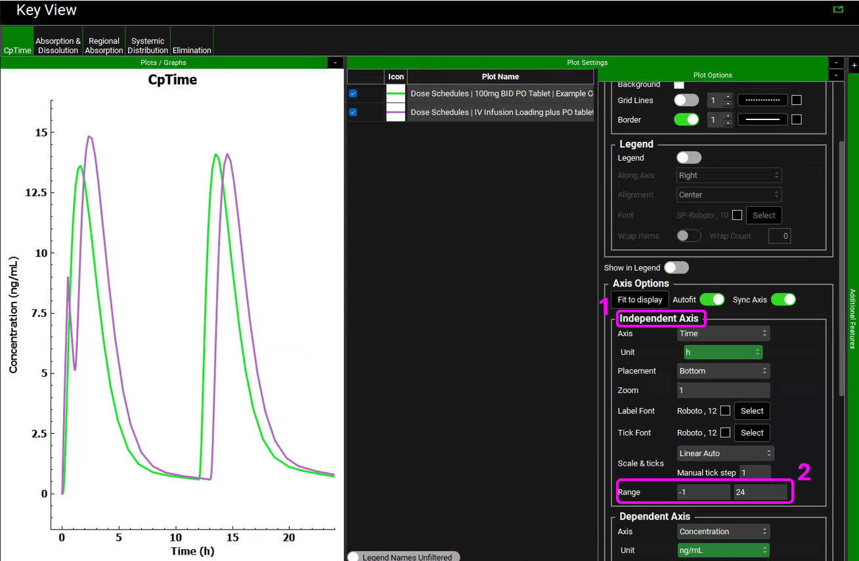Open the Independent Axis Time dropdown

723,333
